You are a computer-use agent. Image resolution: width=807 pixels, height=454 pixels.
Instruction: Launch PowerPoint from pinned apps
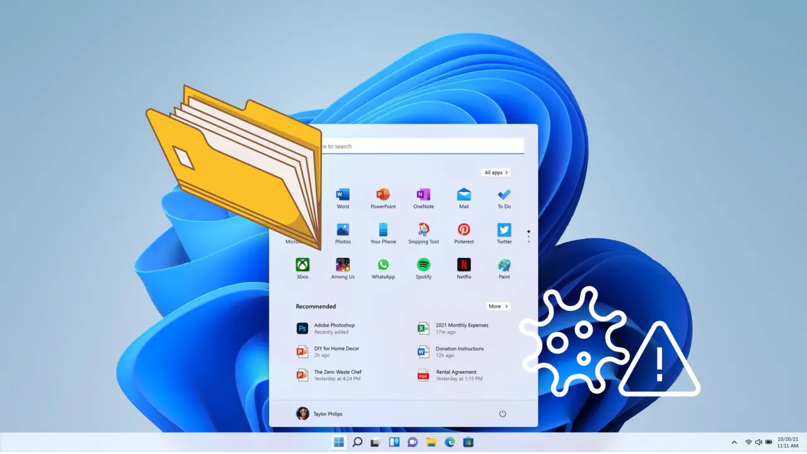383,195
